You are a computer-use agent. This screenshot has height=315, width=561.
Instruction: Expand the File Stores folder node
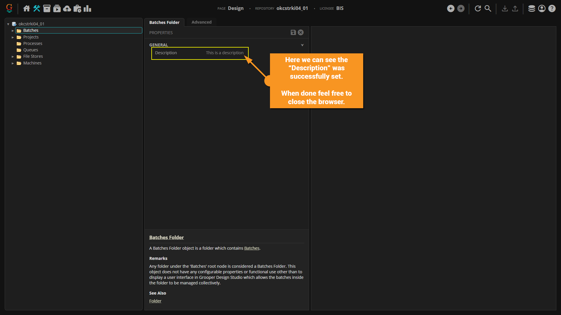pos(13,57)
